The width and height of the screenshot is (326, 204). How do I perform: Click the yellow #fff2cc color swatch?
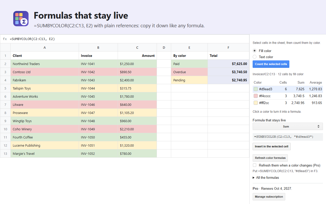(256, 103)
